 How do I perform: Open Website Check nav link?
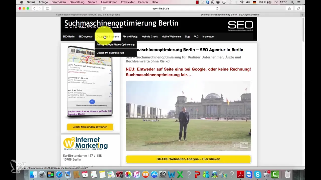pyautogui.click(x=150, y=36)
